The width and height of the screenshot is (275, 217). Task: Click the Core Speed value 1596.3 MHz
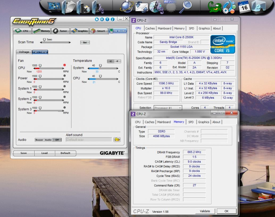tap(166, 84)
